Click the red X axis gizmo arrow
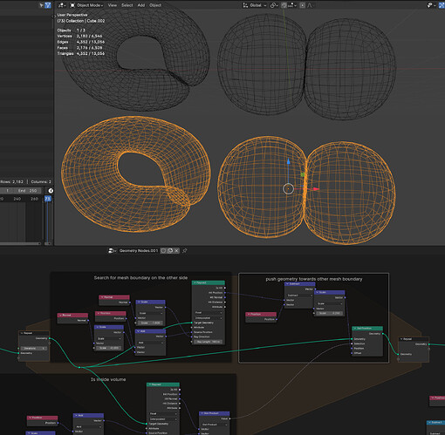This screenshot has width=445, height=435. click(316, 189)
